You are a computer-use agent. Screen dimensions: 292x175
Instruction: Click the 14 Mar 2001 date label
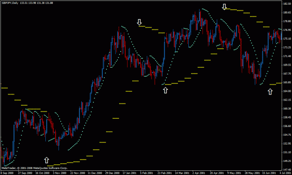182,173
